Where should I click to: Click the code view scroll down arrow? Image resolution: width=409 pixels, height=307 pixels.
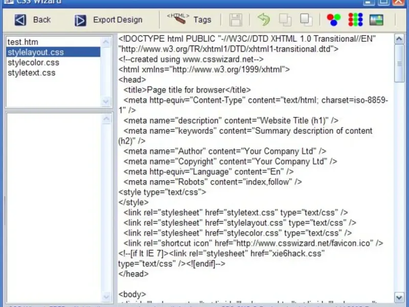(x=399, y=297)
